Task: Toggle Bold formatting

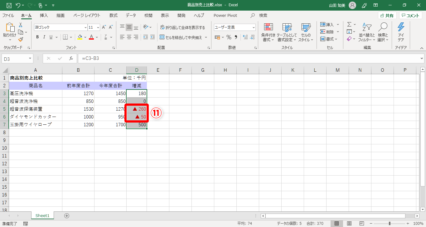Action: pos(37,37)
